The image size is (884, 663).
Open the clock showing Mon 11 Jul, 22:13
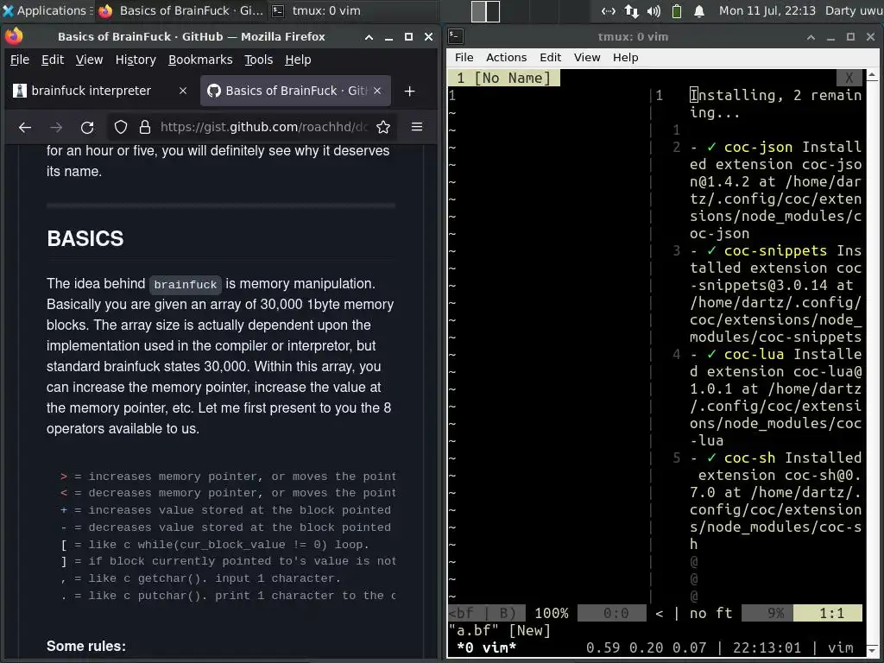767,10
